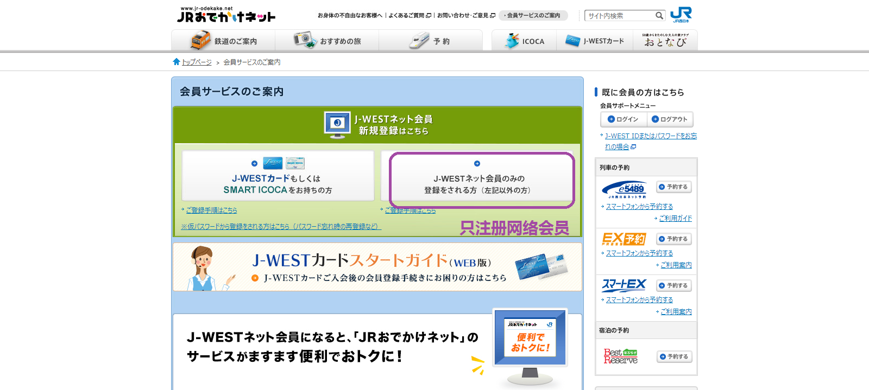The height and width of the screenshot is (390, 869).
Task: Click the JR West Japan logo
Action: point(681,15)
